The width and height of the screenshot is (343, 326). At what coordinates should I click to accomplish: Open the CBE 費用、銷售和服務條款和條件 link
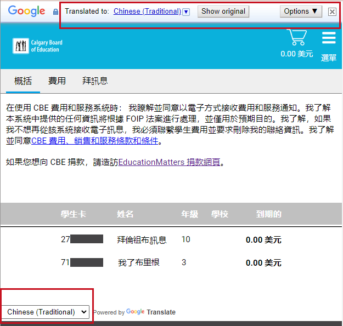(x=95, y=141)
